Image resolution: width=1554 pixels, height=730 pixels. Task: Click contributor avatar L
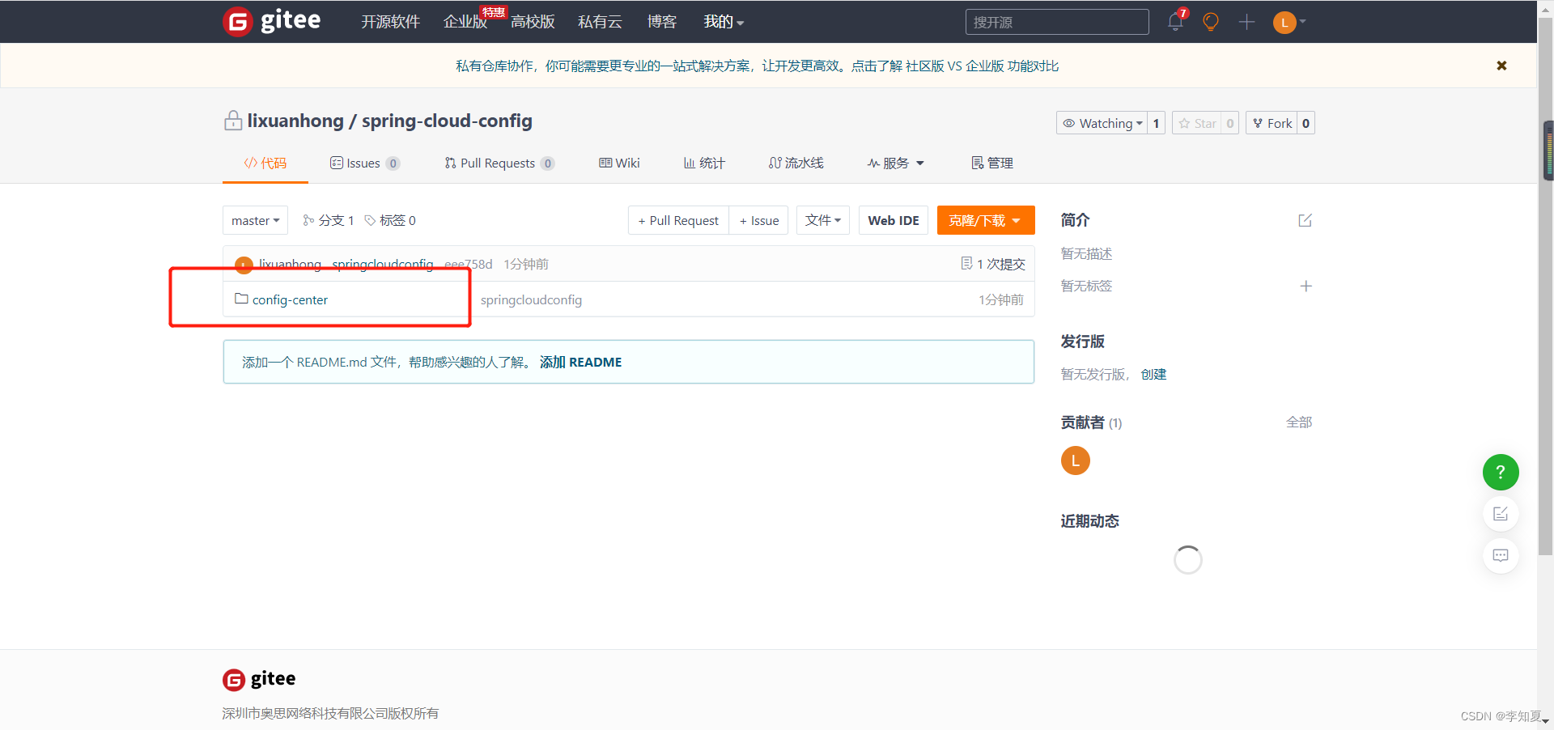[x=1076, y=460]
